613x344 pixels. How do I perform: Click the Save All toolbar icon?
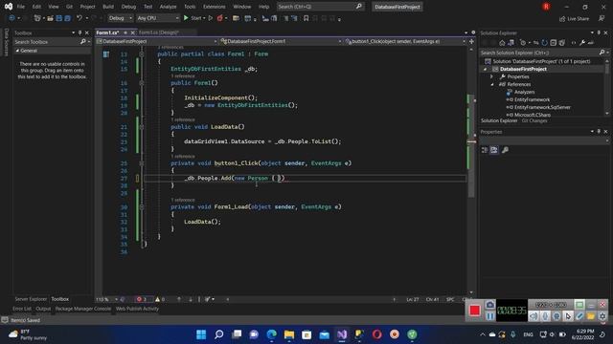67,18
